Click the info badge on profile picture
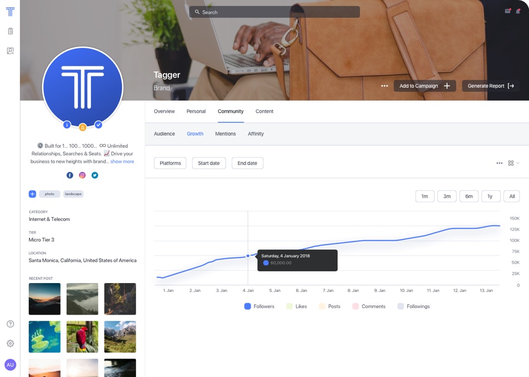The width and height of the screenshot is (529, 377). tap(67, 125)
